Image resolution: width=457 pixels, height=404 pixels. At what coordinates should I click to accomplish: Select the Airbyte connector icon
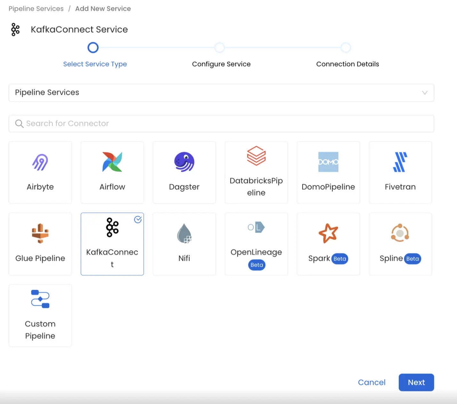[40, 162]
